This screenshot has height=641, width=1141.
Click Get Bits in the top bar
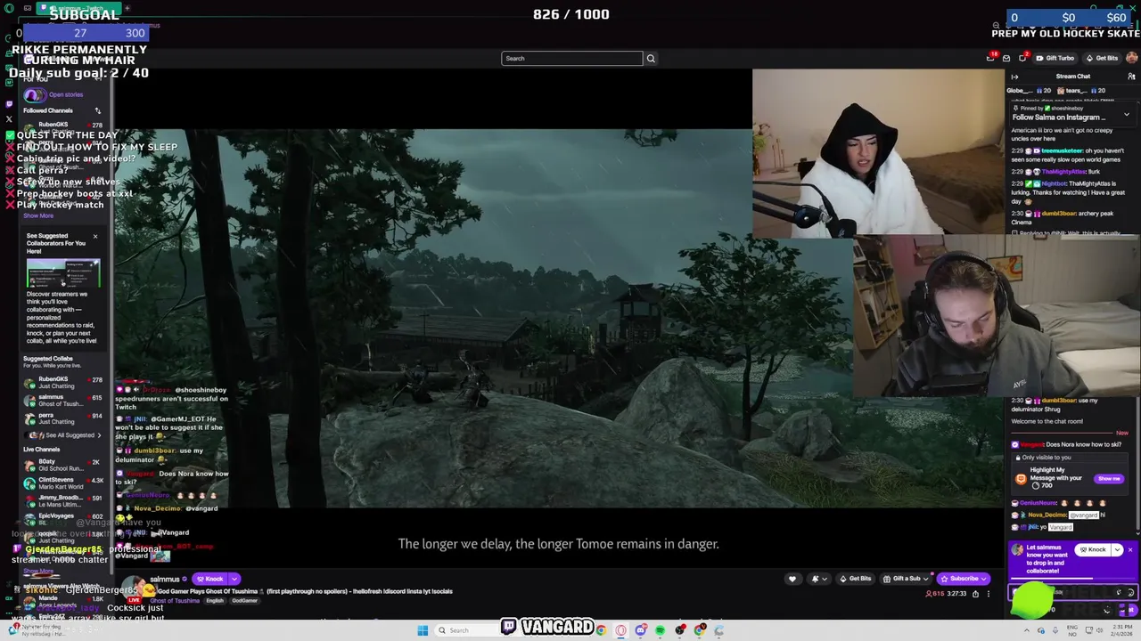(x=1102, y=58)
